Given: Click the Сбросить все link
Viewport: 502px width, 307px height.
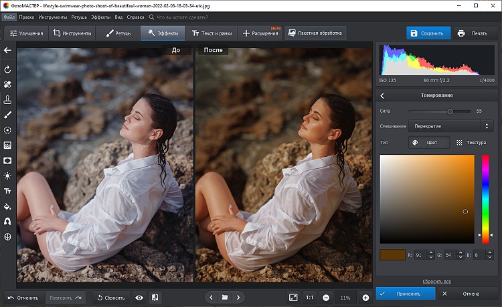Looking at the screenshot, I should [436, 282].
